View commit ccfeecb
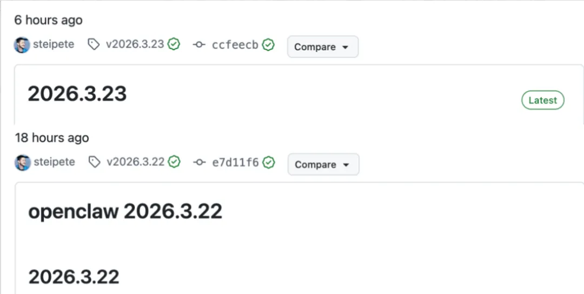The image size is (584, 294). pyautogui.click(x=235, y=45)
